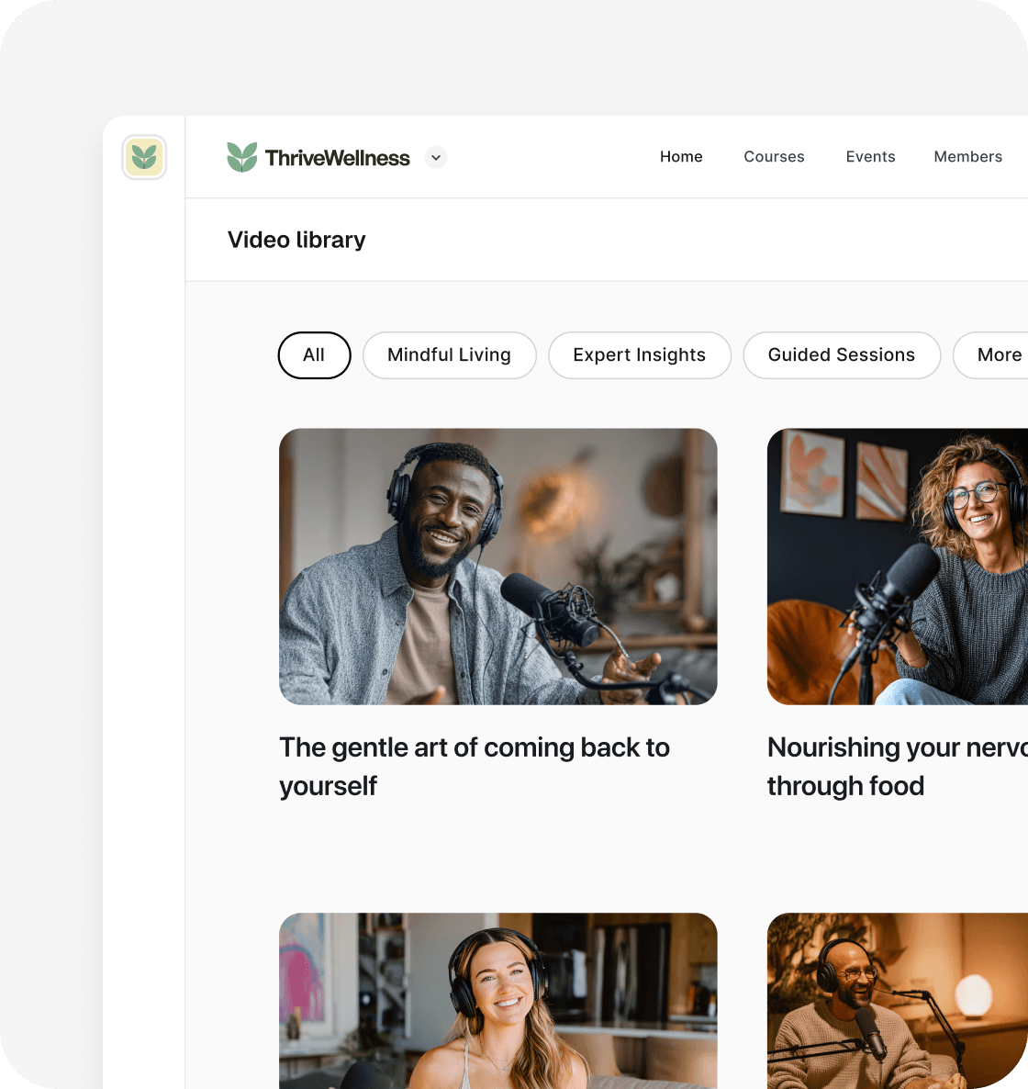This screenshot has width=1028, height=1089.
Task: Open thumbnail of bald man with lamp
Action: coord(898,1001)
